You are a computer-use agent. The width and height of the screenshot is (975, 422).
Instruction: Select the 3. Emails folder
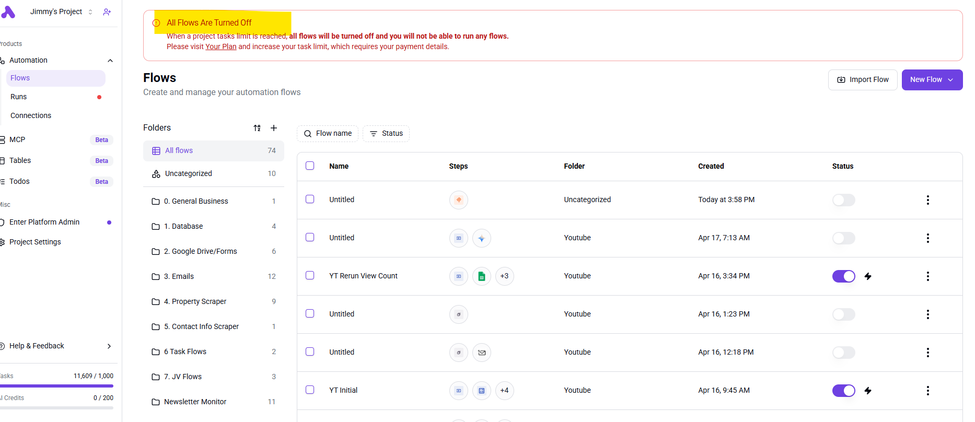(x=214, y=277)
